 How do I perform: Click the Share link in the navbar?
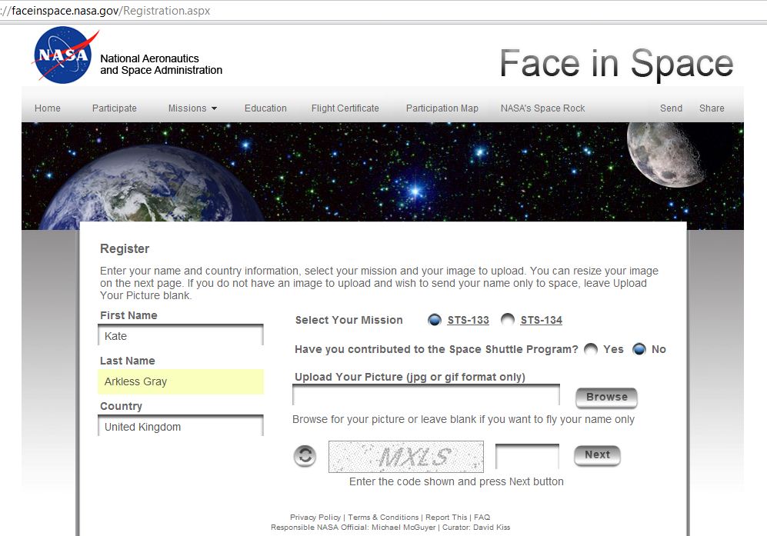pyautogui.click(x=712, y=108)
